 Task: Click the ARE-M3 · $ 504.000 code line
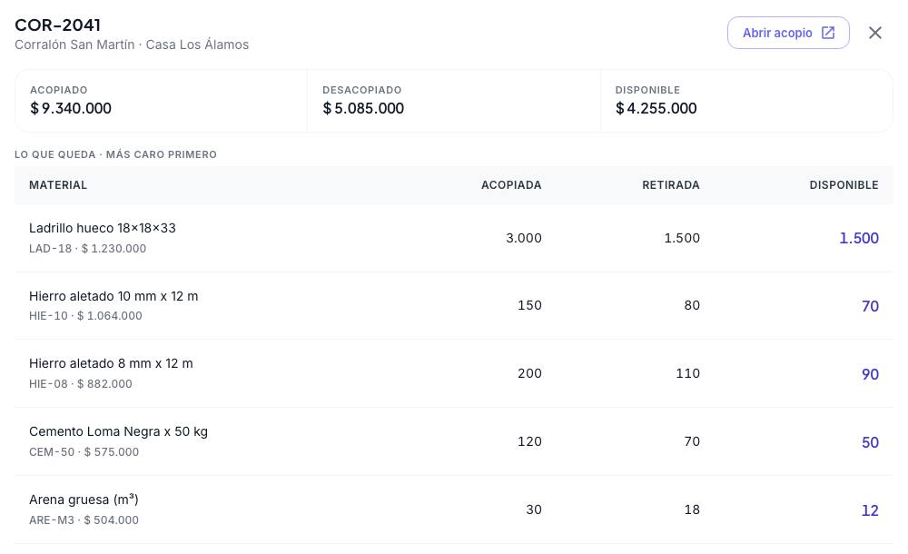click(84, 520)
